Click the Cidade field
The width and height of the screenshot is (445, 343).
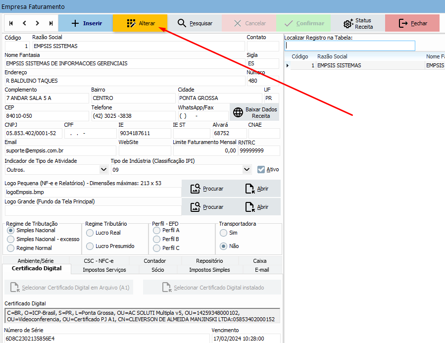(x=220, y=98)
